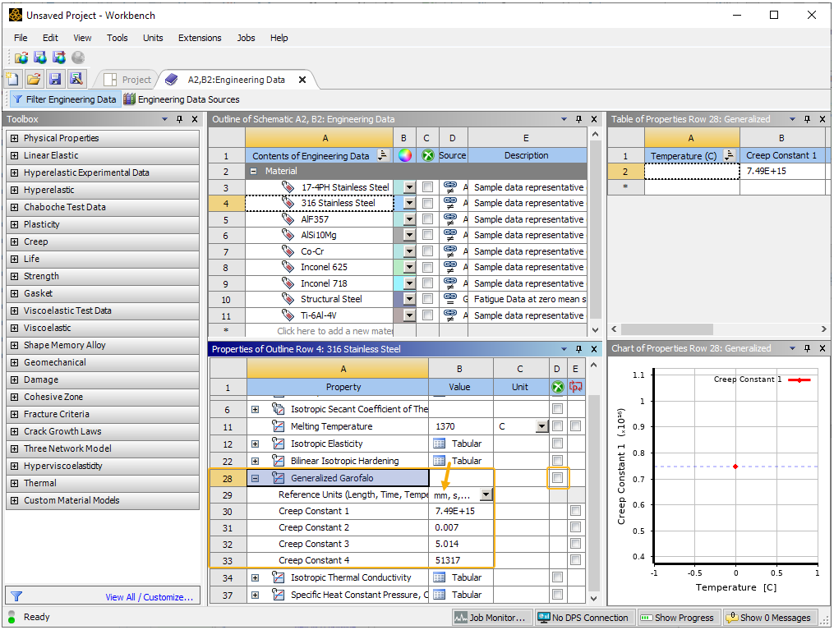
Task: Expand the Isotropic Elasticity property row
Action: [x=256, y=444]
